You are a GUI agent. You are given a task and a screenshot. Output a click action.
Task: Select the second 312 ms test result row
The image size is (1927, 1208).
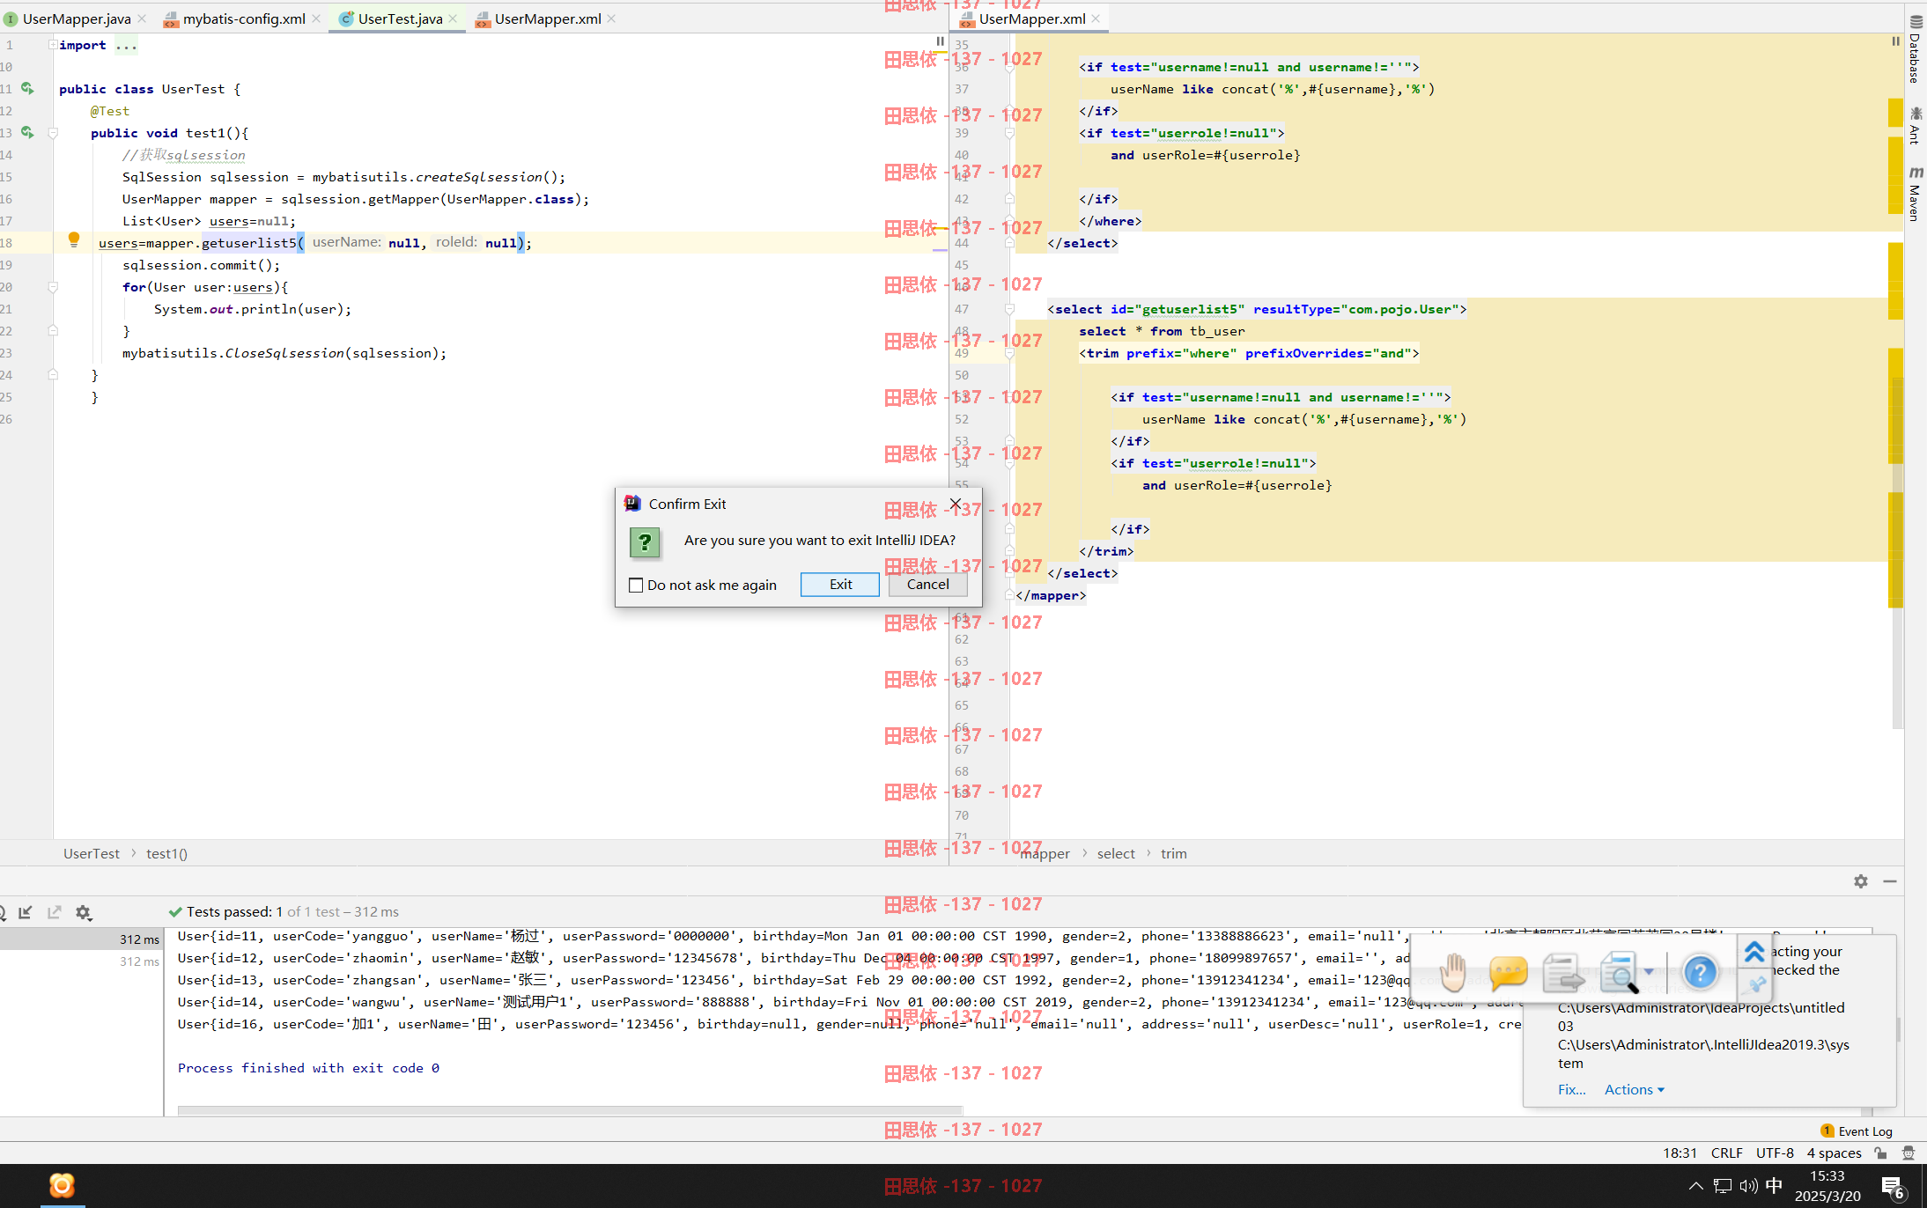point(81,961)
